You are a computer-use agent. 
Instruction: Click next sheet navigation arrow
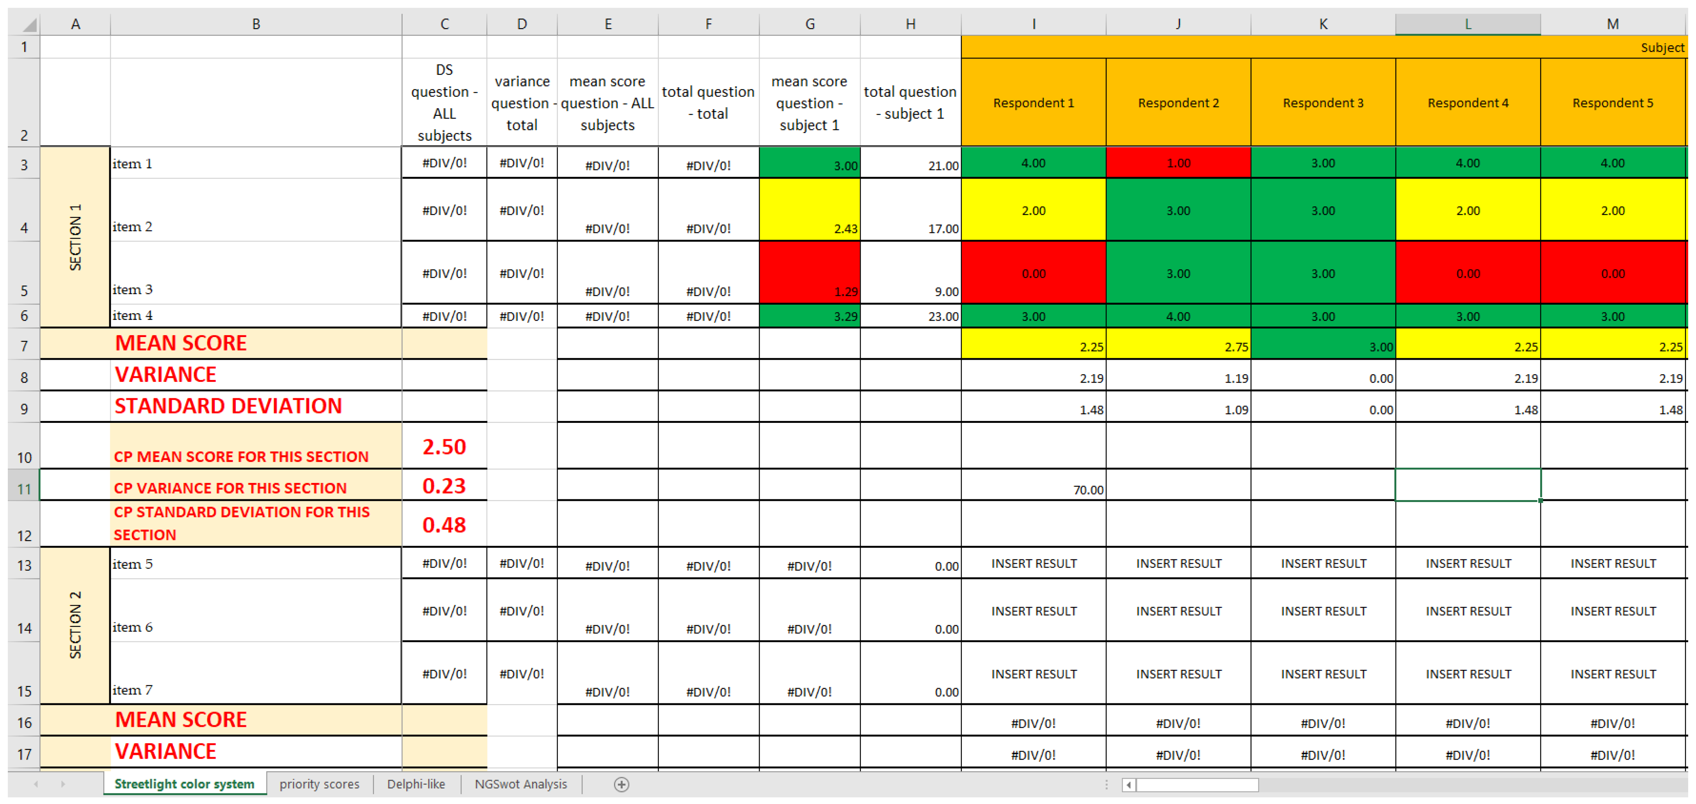pyautogui.click(x=63, y=784)
